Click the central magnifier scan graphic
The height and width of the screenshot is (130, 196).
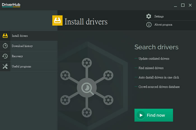tap(86, 88)
